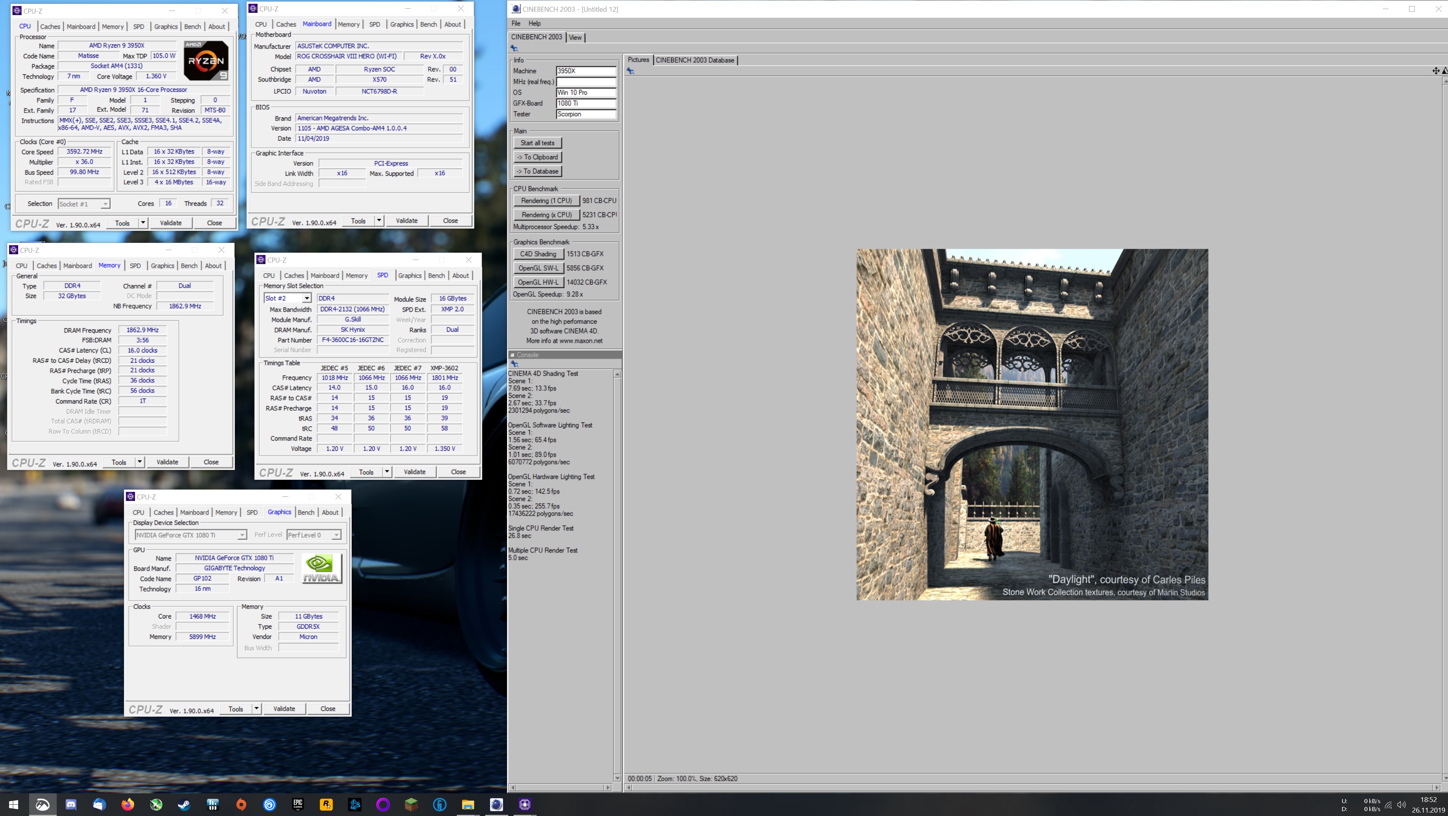Click the Machine input field
The height and width of the screenshot is (816, 1448).
click(586, 71)
